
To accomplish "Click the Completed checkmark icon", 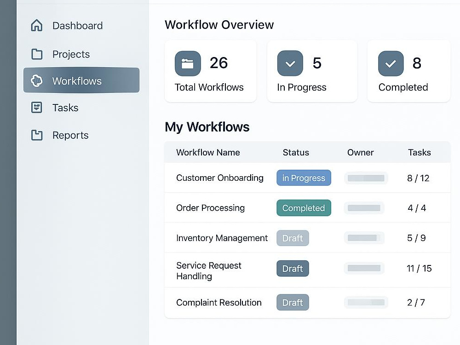I will pos(391,63).
